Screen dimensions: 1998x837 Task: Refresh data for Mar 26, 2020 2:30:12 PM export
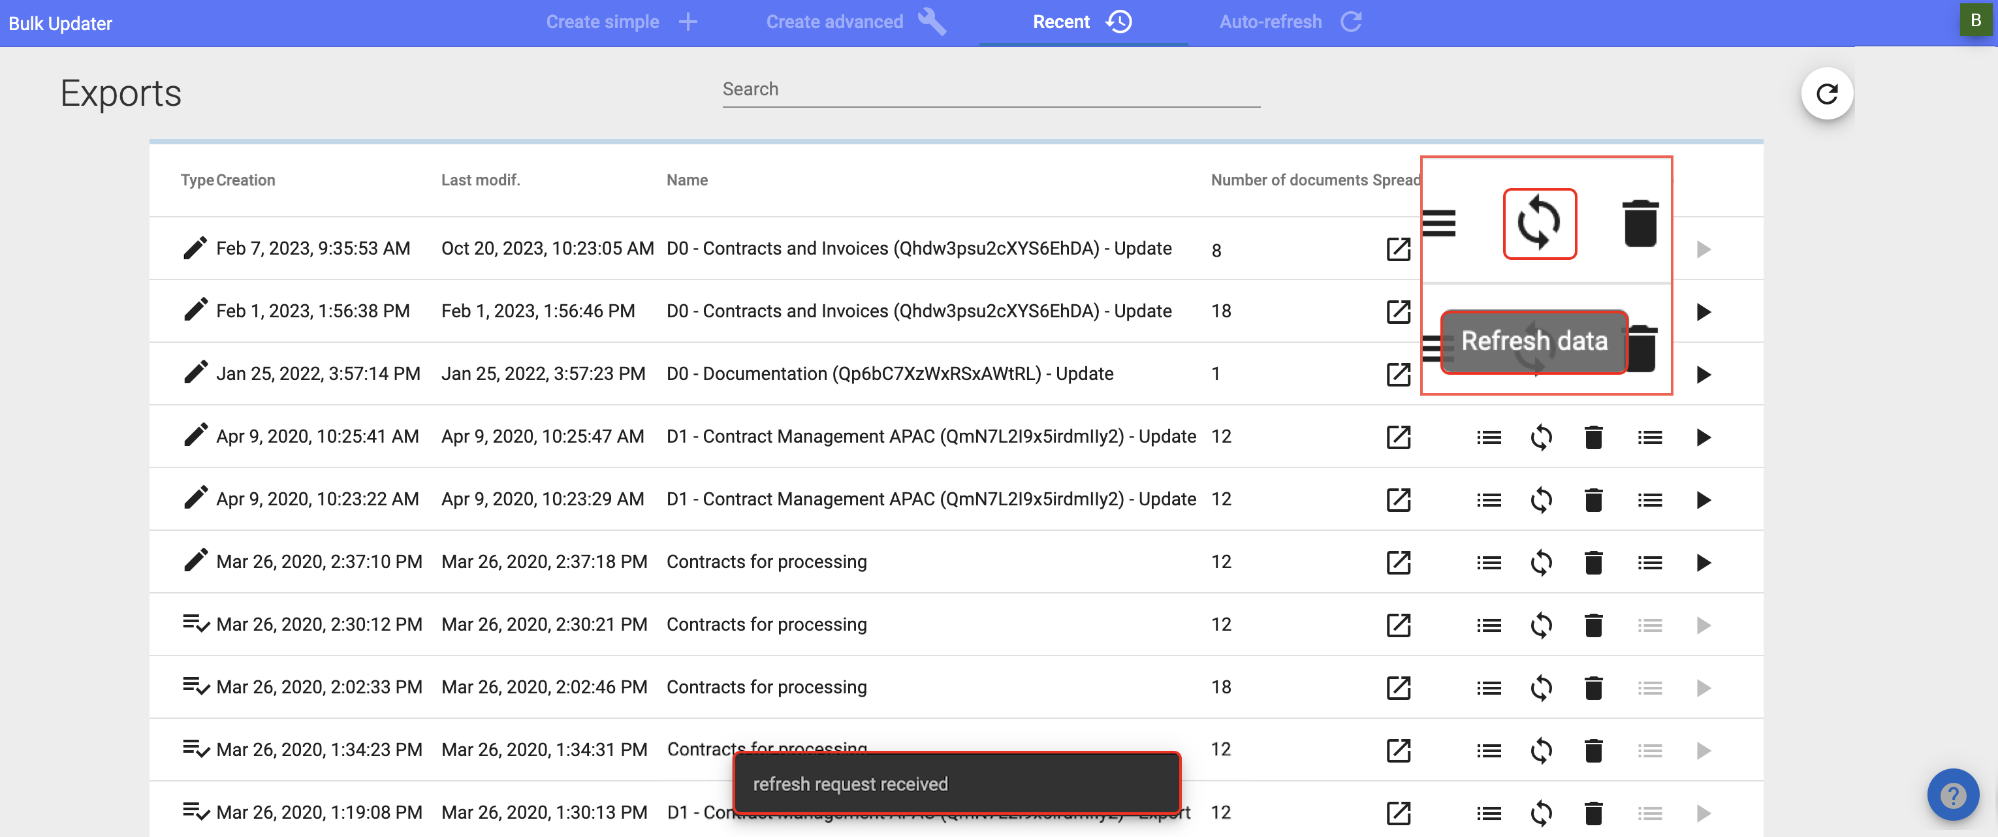(1540, 625)
